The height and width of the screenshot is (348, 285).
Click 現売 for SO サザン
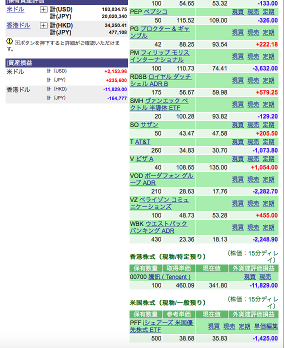tap(253, 125)
